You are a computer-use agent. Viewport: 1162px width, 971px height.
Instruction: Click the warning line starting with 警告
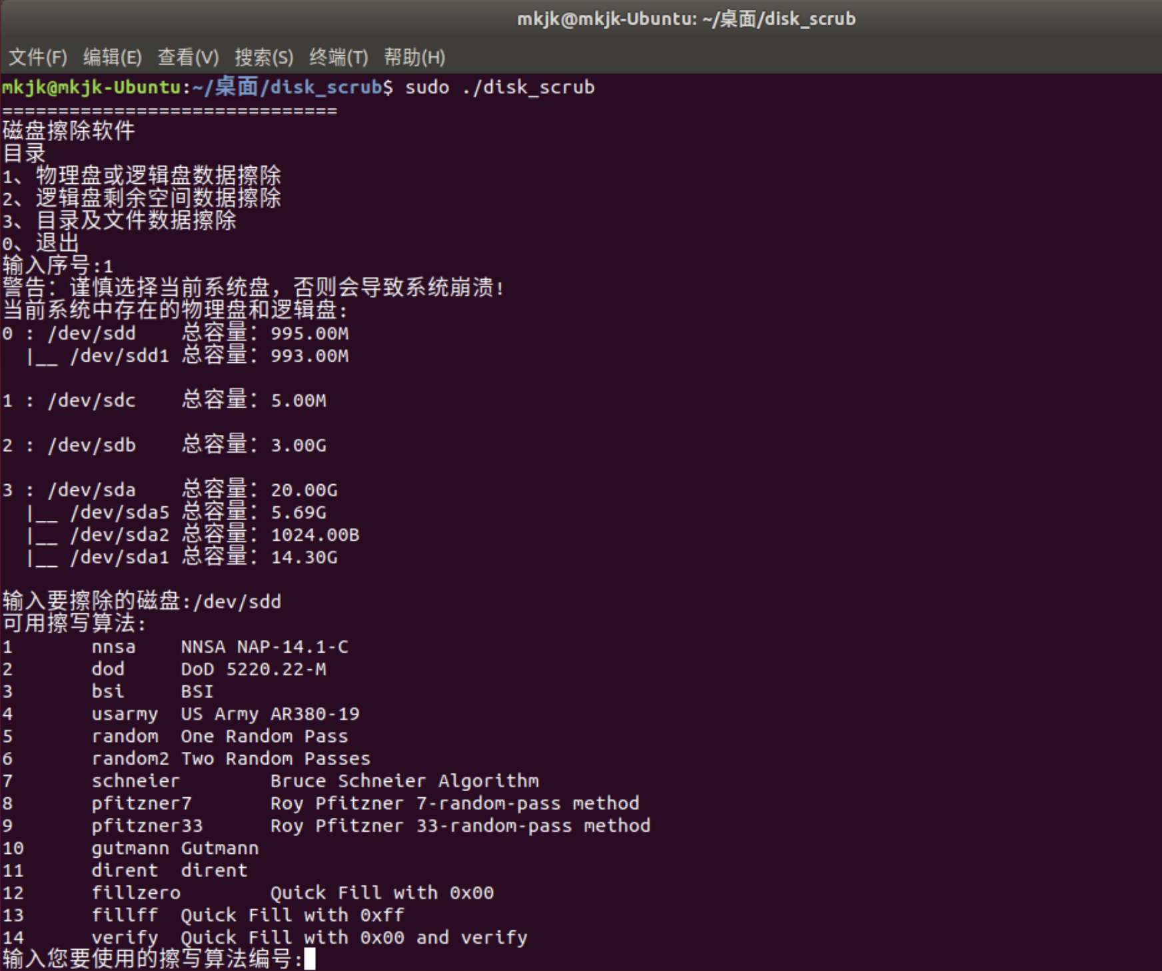point(254,288)
